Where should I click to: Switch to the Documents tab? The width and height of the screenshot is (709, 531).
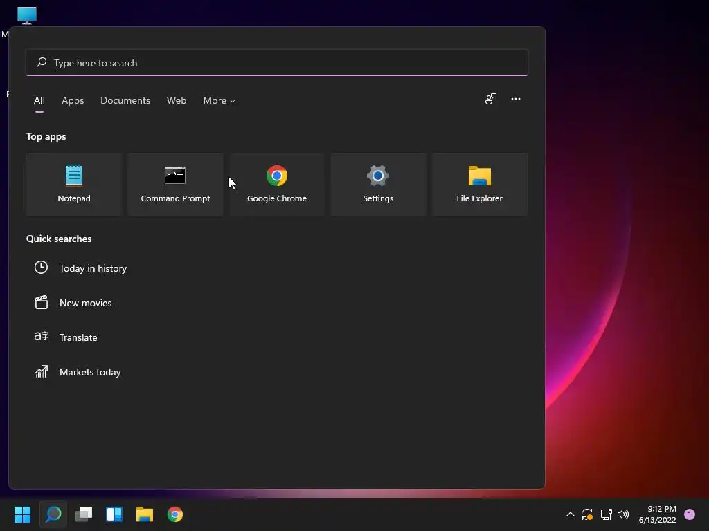pos(125,100)
